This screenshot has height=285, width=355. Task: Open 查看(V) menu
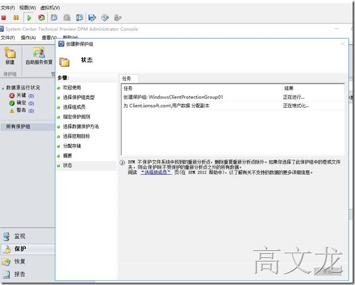[x=49, y=38]
